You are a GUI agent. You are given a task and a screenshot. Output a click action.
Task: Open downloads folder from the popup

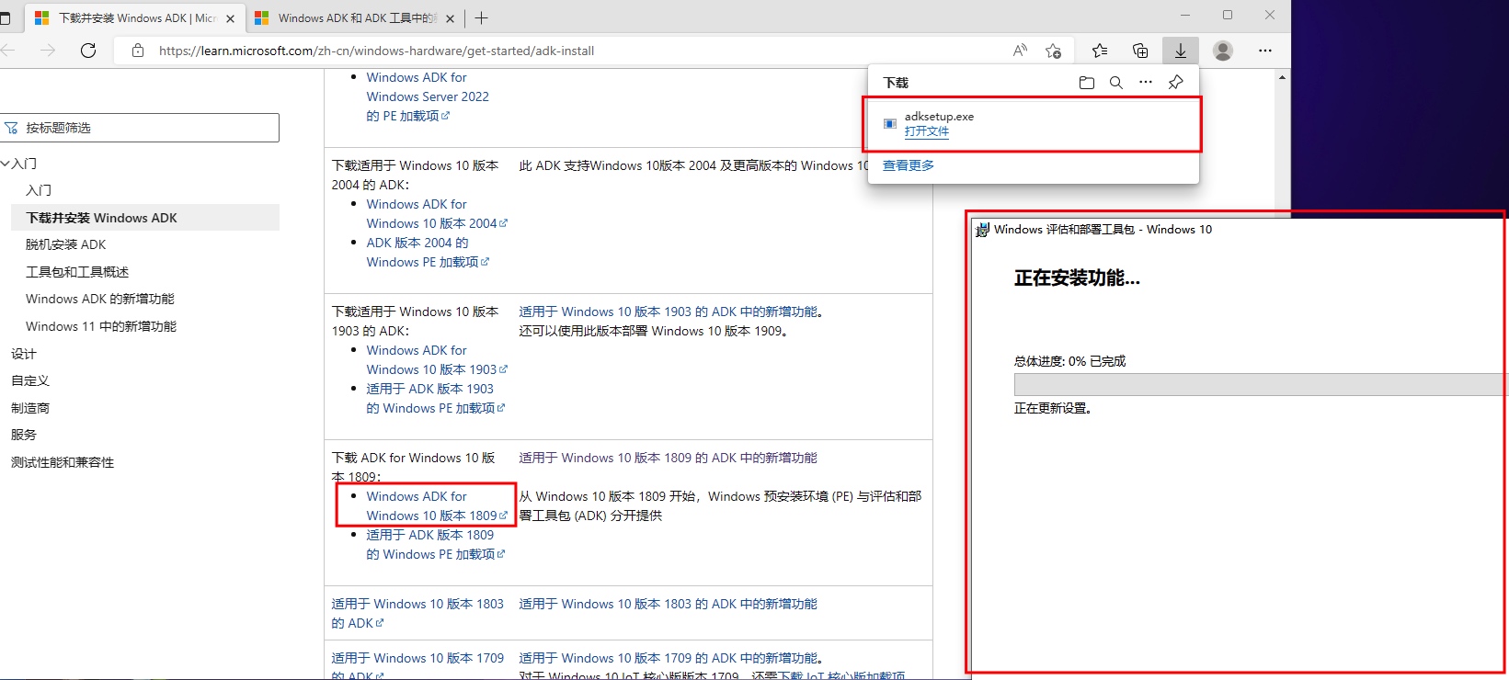[1087, 83]
